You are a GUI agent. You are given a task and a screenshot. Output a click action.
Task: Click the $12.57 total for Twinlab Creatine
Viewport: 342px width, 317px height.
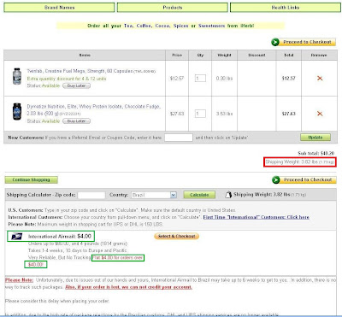click(289, 78)
